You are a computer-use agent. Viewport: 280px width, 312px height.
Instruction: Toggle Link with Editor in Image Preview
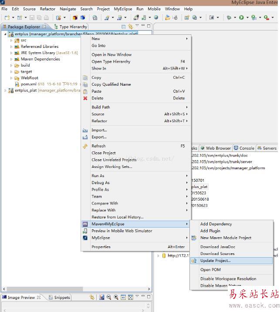92,297
